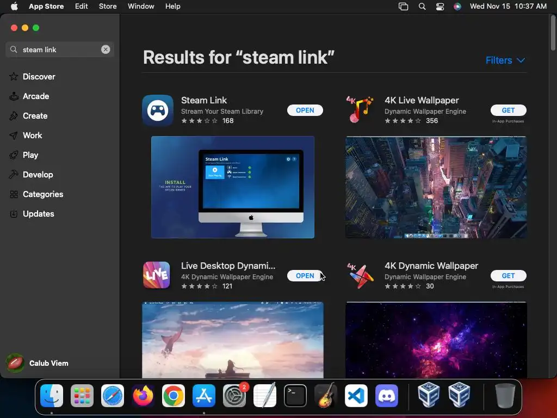Viewport: 557px width, 418px height.
Task: Open the Help menu
Action: [172, 6]
